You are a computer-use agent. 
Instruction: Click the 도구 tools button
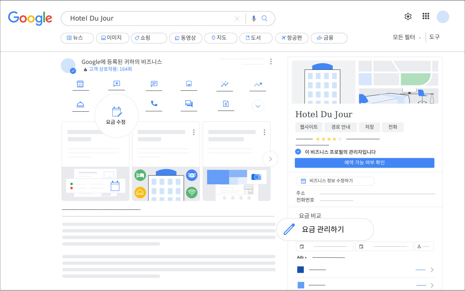[434, 37]
